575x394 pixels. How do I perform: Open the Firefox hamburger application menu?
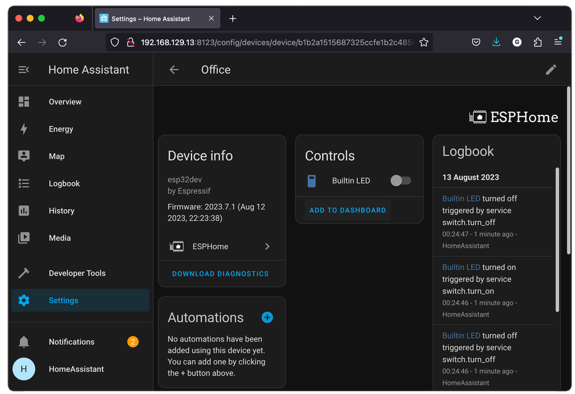[558, 42]
